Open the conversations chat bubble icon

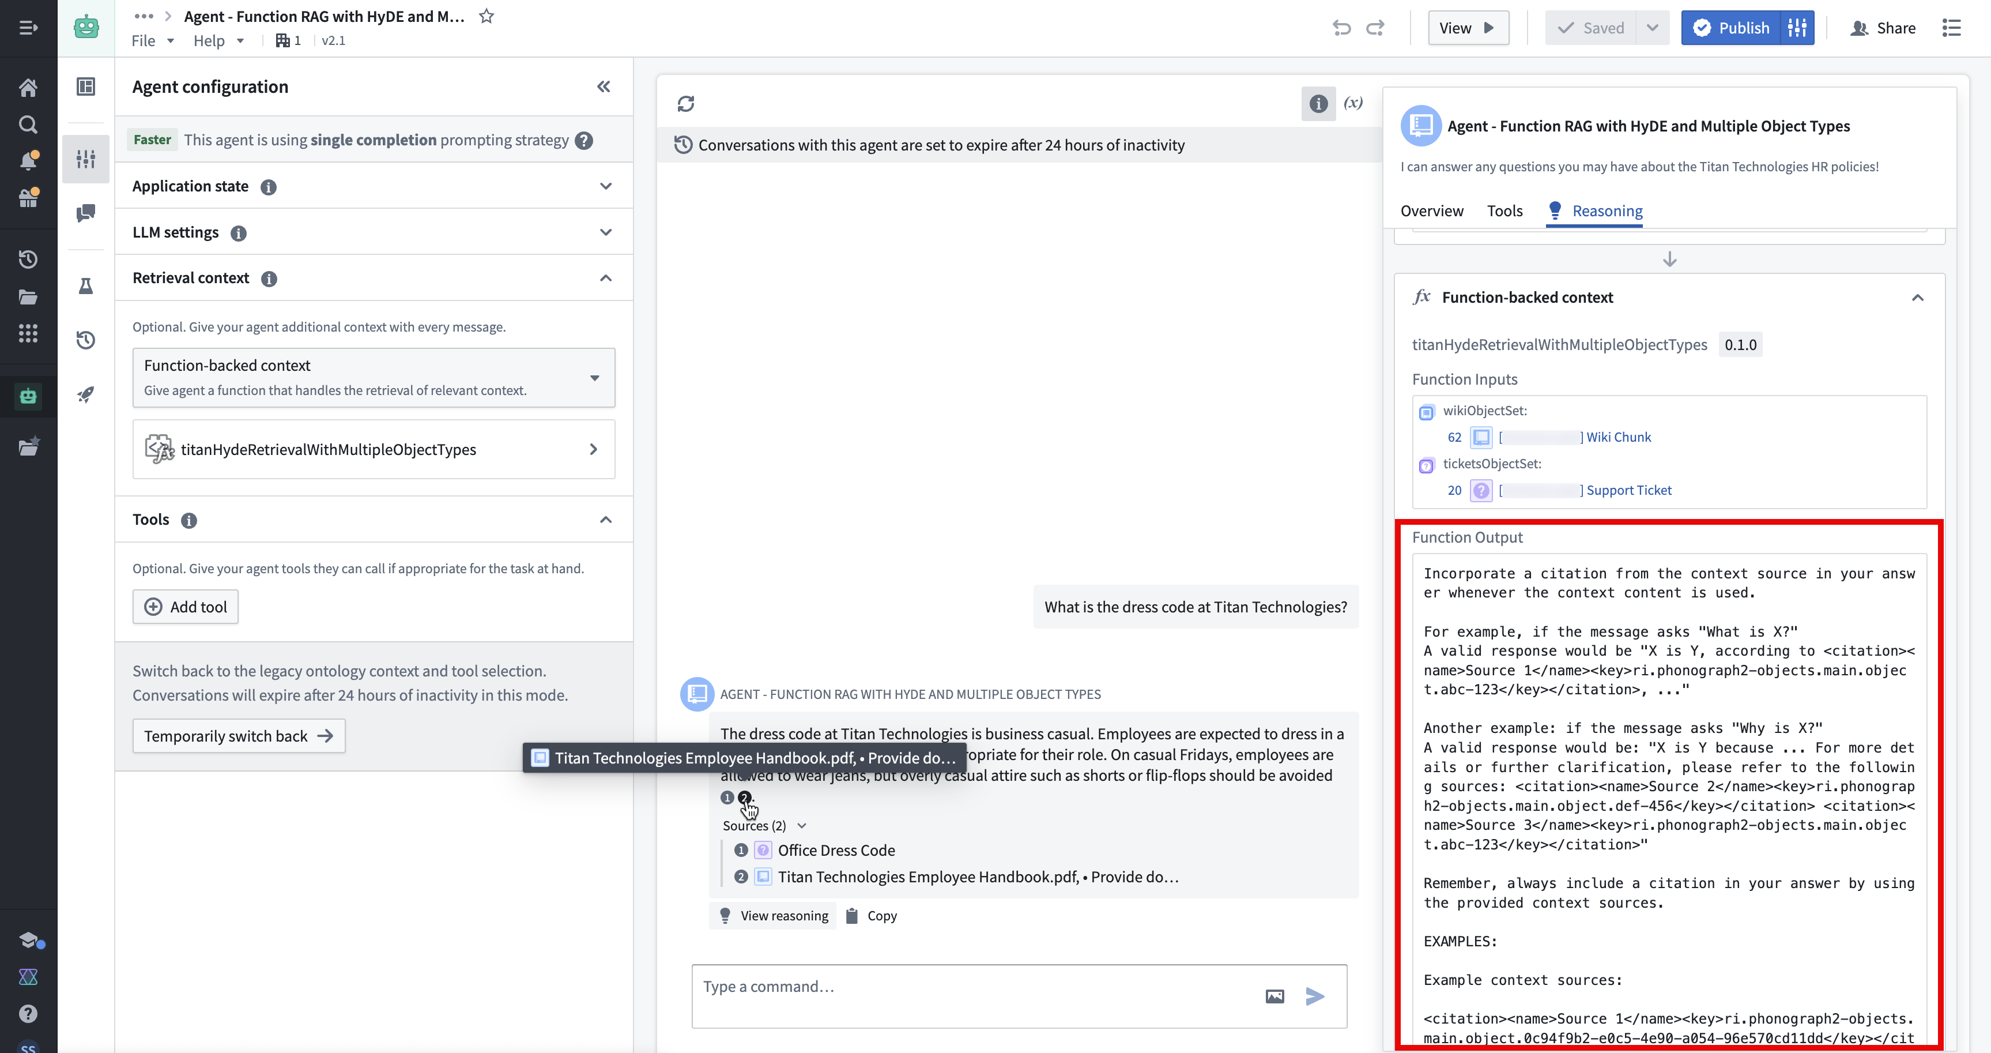(x=86, y=214)
